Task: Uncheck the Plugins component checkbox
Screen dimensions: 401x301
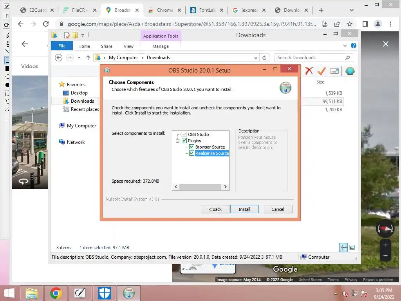Action: click(184, 141)
